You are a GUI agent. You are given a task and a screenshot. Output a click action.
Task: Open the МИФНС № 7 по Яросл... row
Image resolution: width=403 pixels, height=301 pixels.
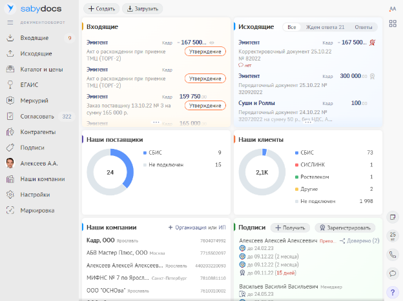coord(156,278)
